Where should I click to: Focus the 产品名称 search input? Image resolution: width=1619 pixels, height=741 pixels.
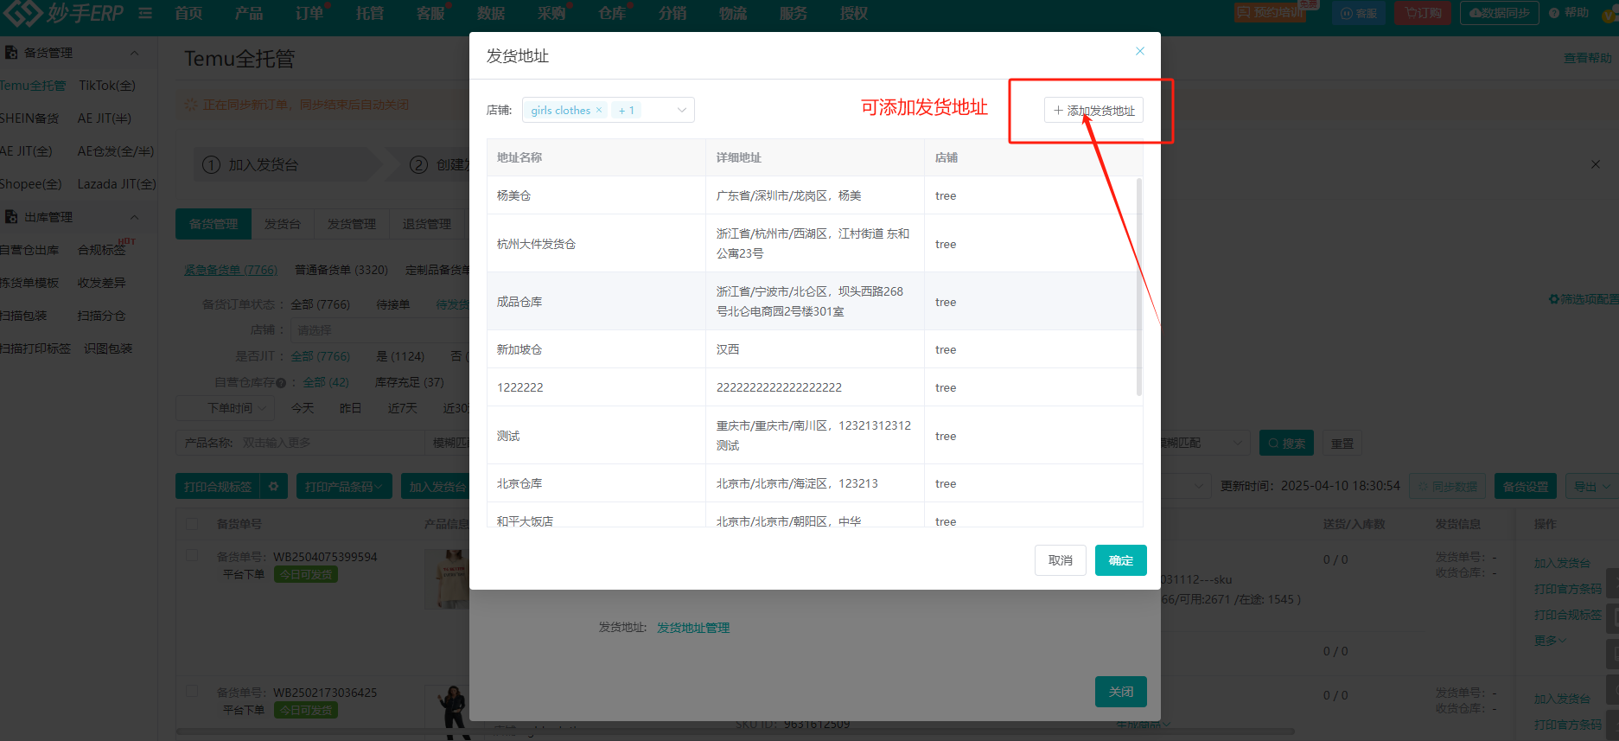click(x=331, y=443)
